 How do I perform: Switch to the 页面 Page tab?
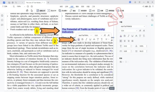tap(83, 6)
